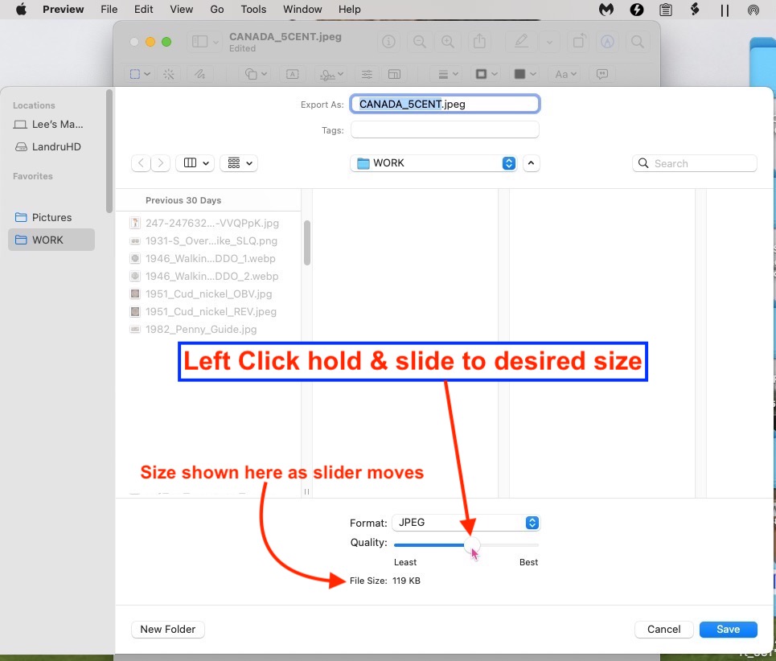
Task: Click the clipboard menu bar icon
Action: [x=666, y=10]
